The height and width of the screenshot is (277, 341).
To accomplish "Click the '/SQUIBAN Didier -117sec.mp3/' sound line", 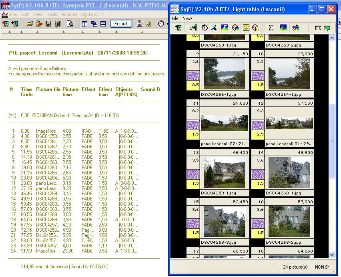I will pyautogui.click(x=62, y=115).
